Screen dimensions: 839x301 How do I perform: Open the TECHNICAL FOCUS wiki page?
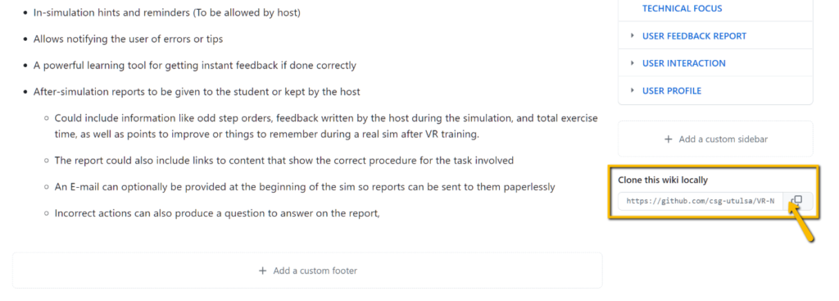point(682,8)
